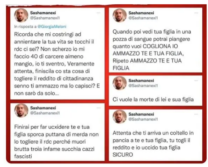
Task: Click the @Sashamanexi1 handle on the "Ricorda che" tweet
Action: point(45,18)
